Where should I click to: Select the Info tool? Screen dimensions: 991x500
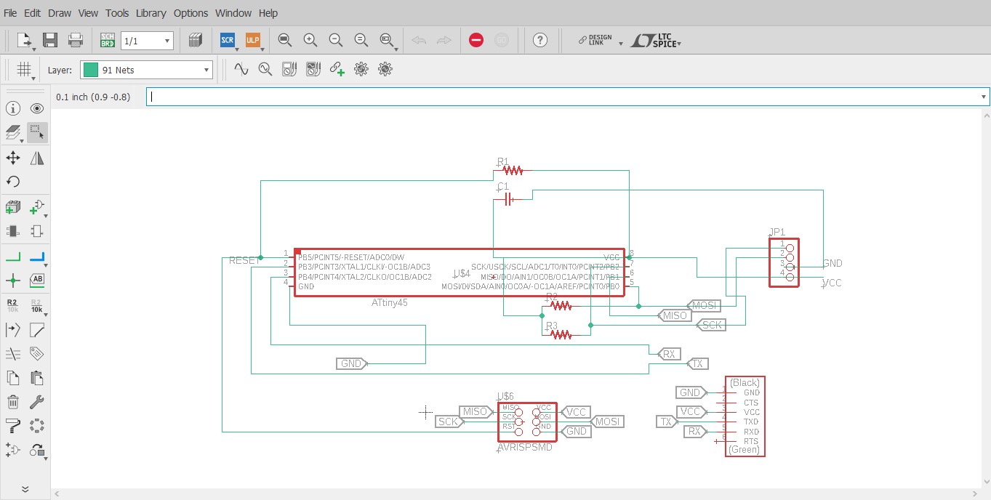point(13,109)
